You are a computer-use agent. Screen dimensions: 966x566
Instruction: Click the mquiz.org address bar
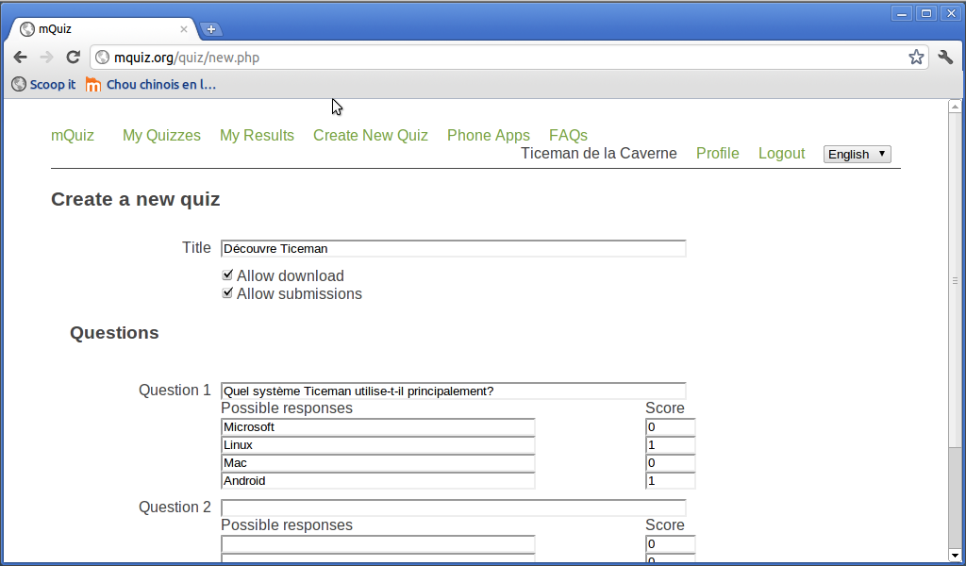[x=508, y=58]
